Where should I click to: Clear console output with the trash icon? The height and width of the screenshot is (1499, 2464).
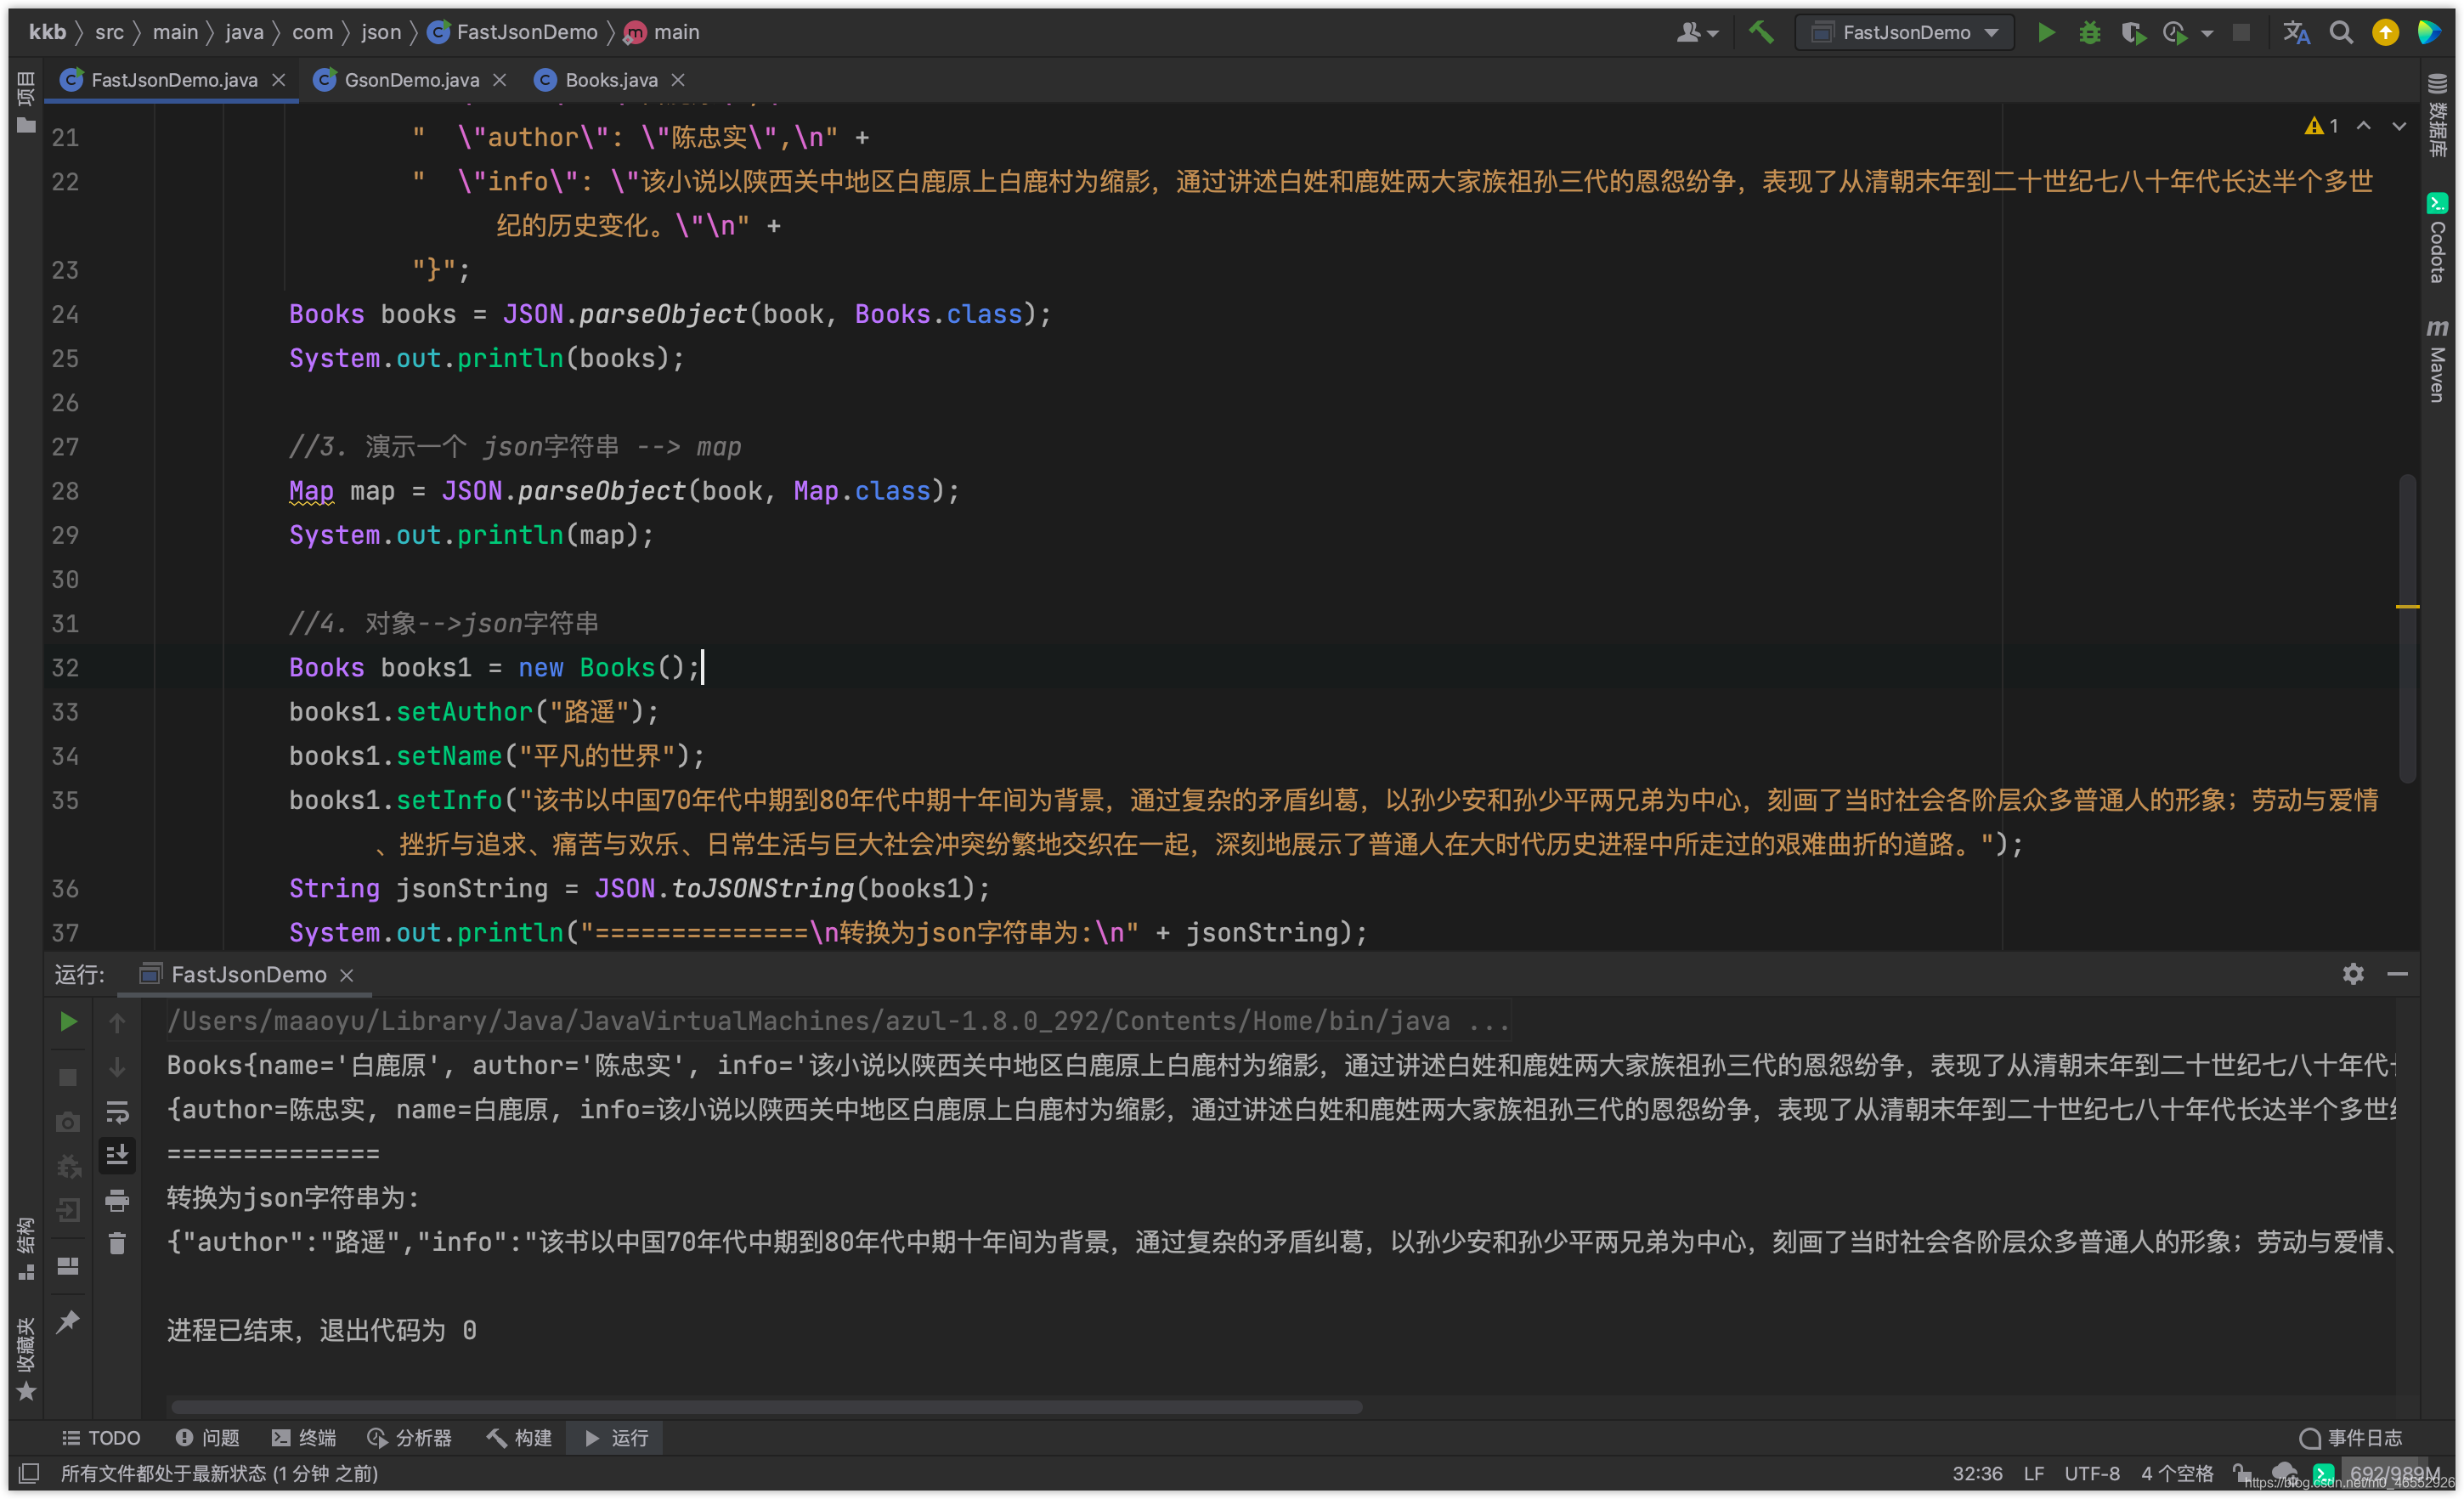pos(117,1244)
